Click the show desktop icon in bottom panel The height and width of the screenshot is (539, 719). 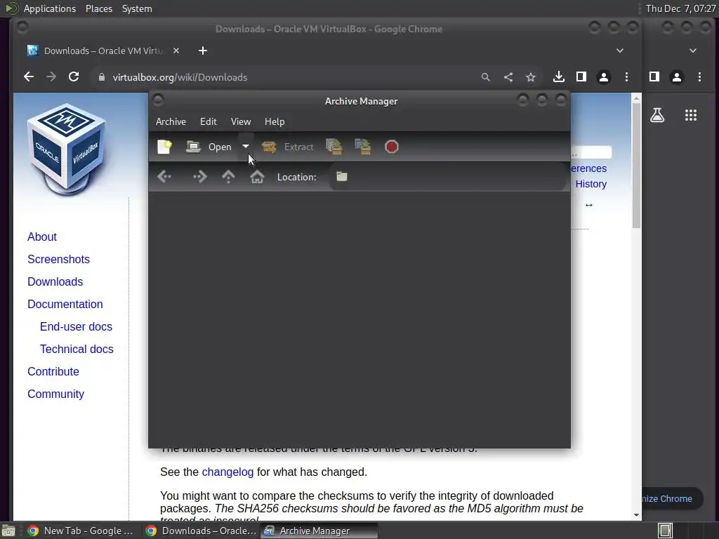pos(8,531)
